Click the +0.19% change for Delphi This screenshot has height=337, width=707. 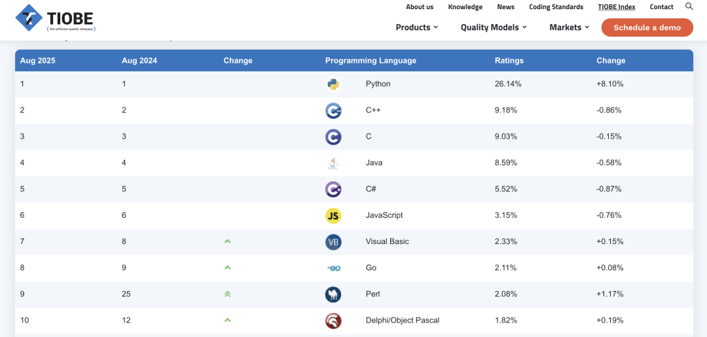point(610,321)
